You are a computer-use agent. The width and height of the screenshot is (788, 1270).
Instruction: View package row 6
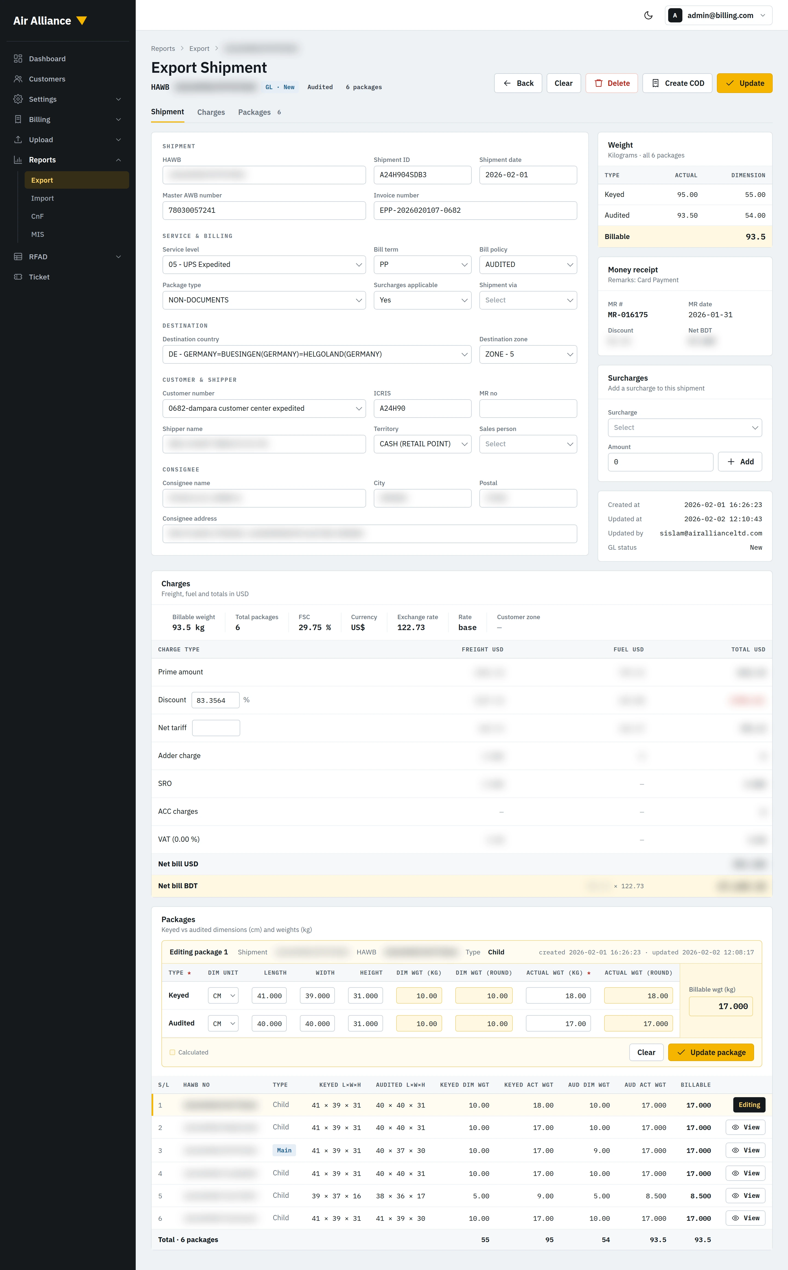745,1218
